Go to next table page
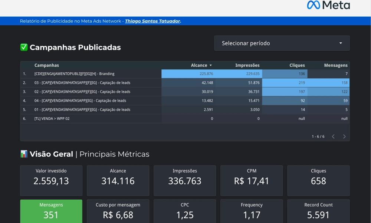 coord(344,137)
